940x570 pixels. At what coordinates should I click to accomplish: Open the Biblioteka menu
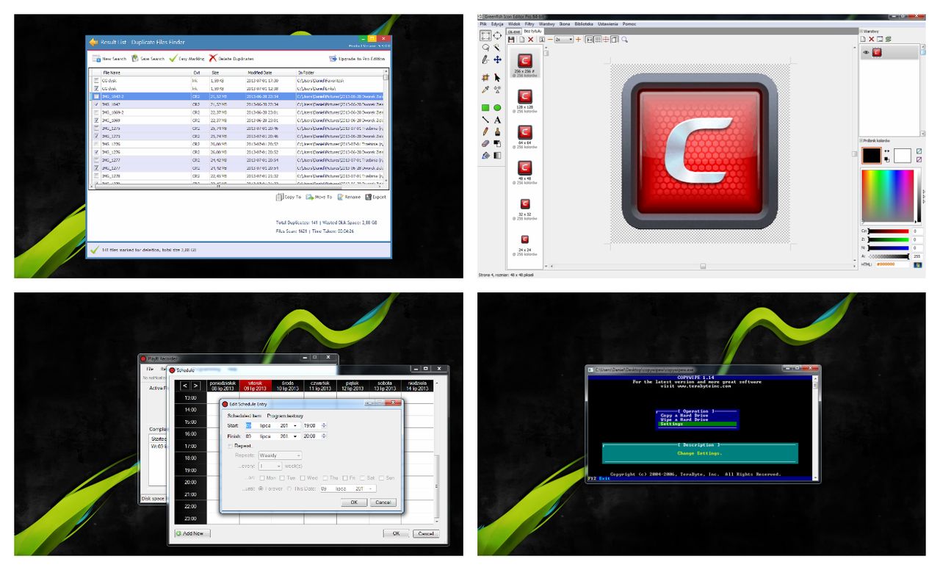pos(585,24)
